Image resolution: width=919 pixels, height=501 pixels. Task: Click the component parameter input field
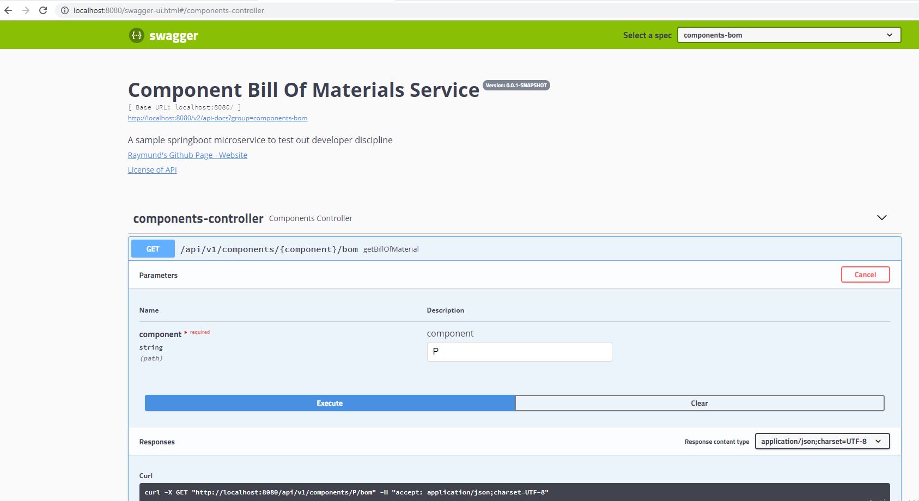click(519, 352)
